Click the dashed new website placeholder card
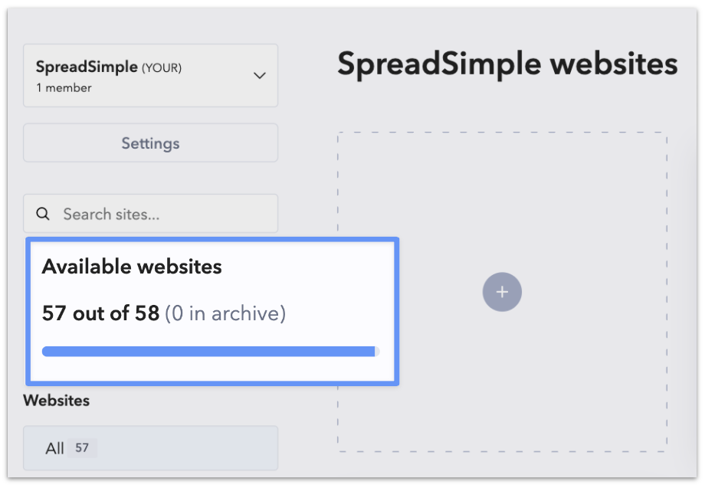 point(502,292)
